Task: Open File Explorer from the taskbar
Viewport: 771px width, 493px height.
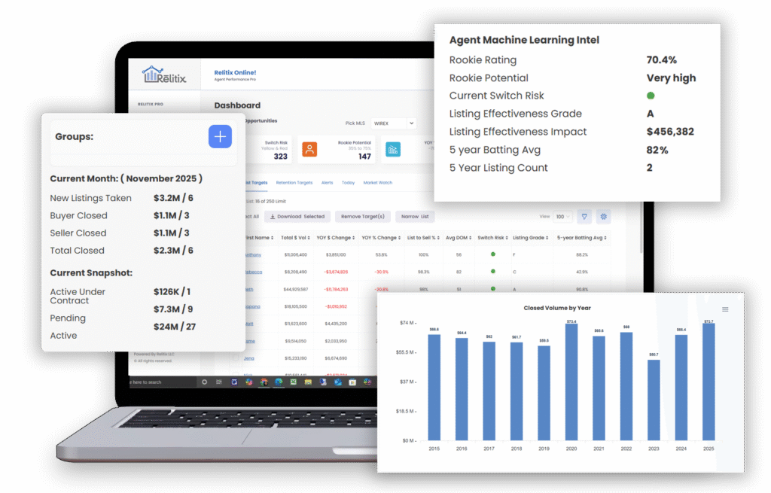Action: (308, 382)
